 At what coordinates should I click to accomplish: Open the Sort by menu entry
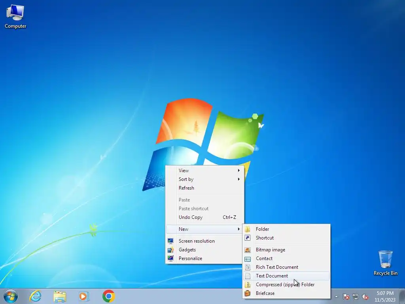(204, 179)
